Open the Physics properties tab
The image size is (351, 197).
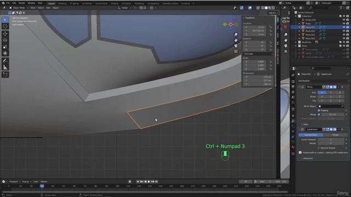coord(293,131)
